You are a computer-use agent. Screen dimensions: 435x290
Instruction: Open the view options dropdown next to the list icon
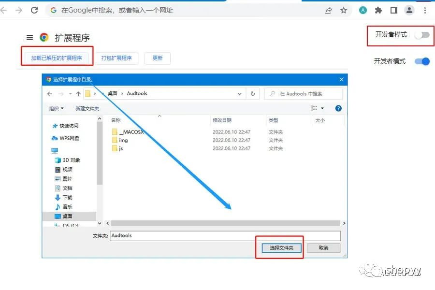tap(321, 108)
